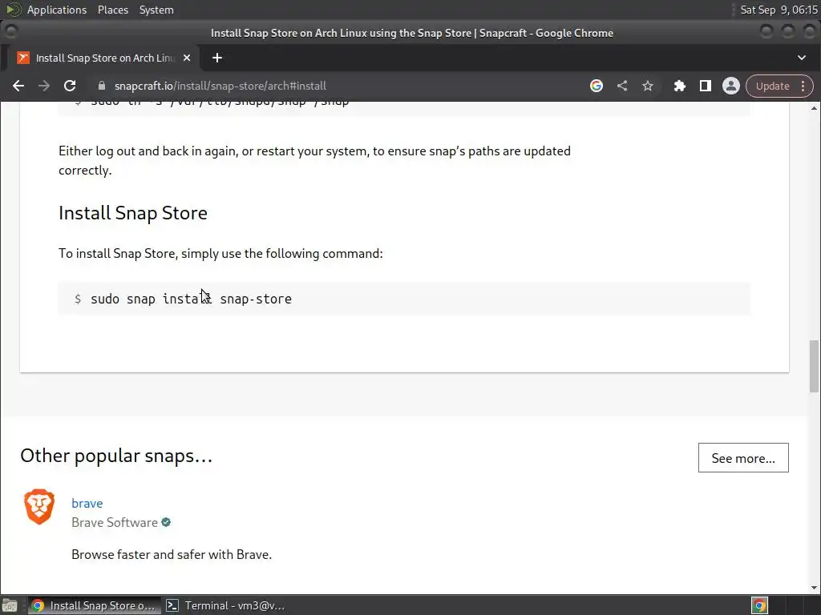
Task: Click the address bar URL
Action: [220, 86]
